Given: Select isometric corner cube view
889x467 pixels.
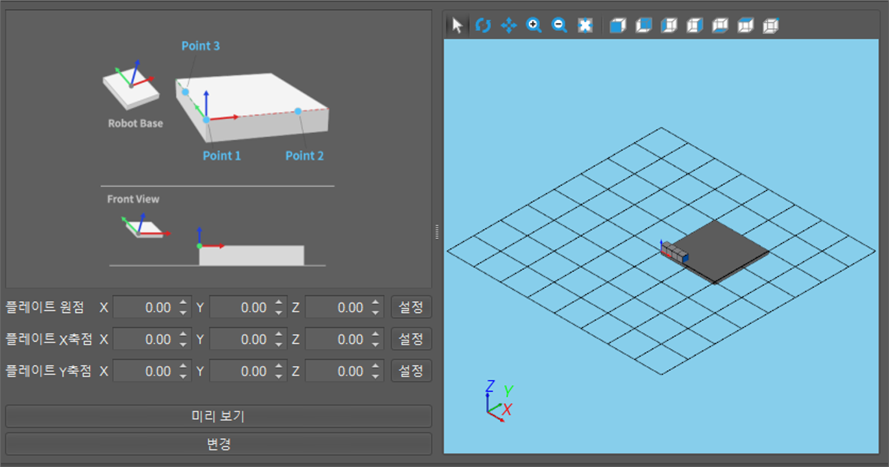Looking at the screenshot, I should tap(771, 25).
